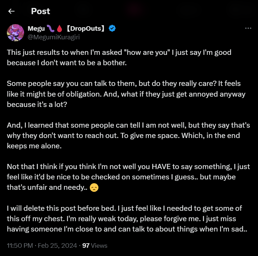Screen dimensions: 258x256
Task: Click the Views label
Action: click(99, 246)
